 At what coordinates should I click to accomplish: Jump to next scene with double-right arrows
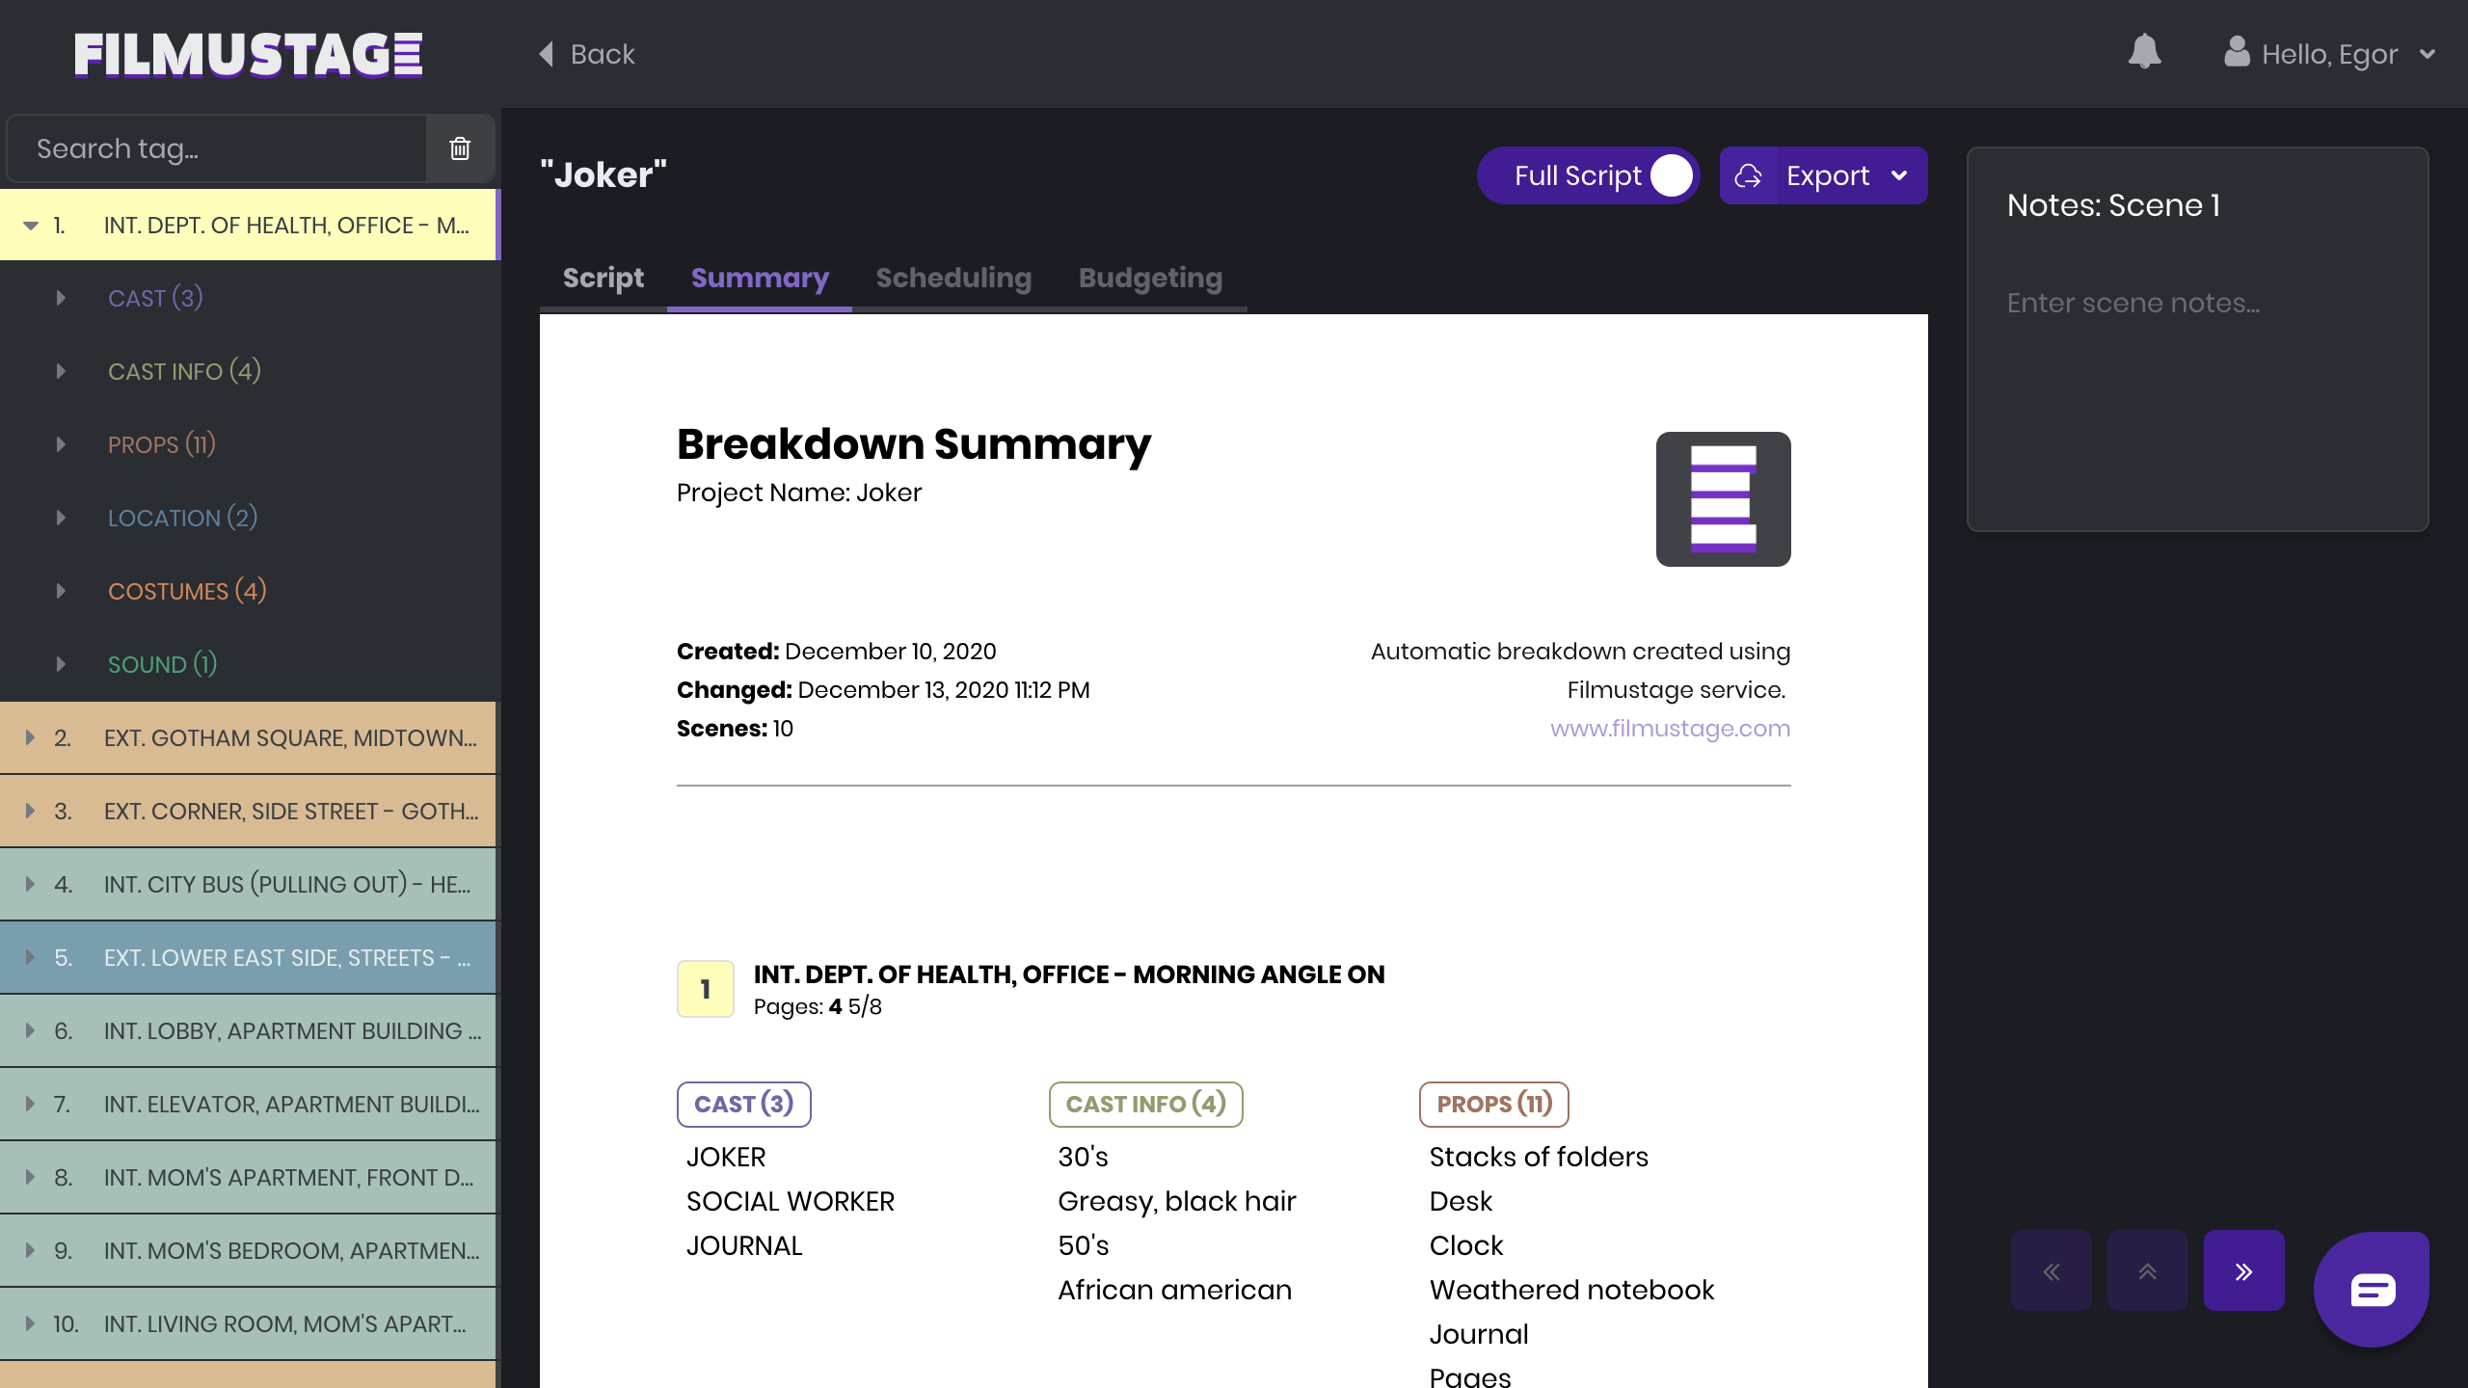point(2243,1270)
